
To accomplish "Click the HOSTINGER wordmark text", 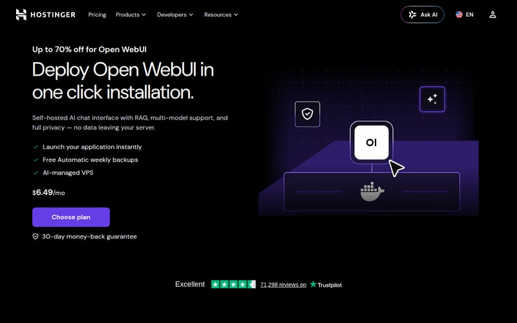I will [x=53, y=15].
